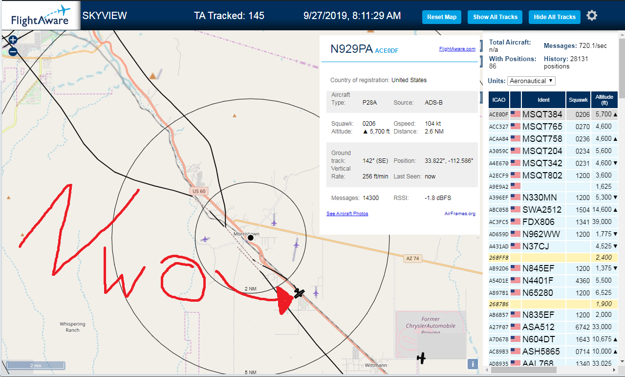625x377 pixels.
Task: Click Reset Map button
Action: (x=442, y=17)
